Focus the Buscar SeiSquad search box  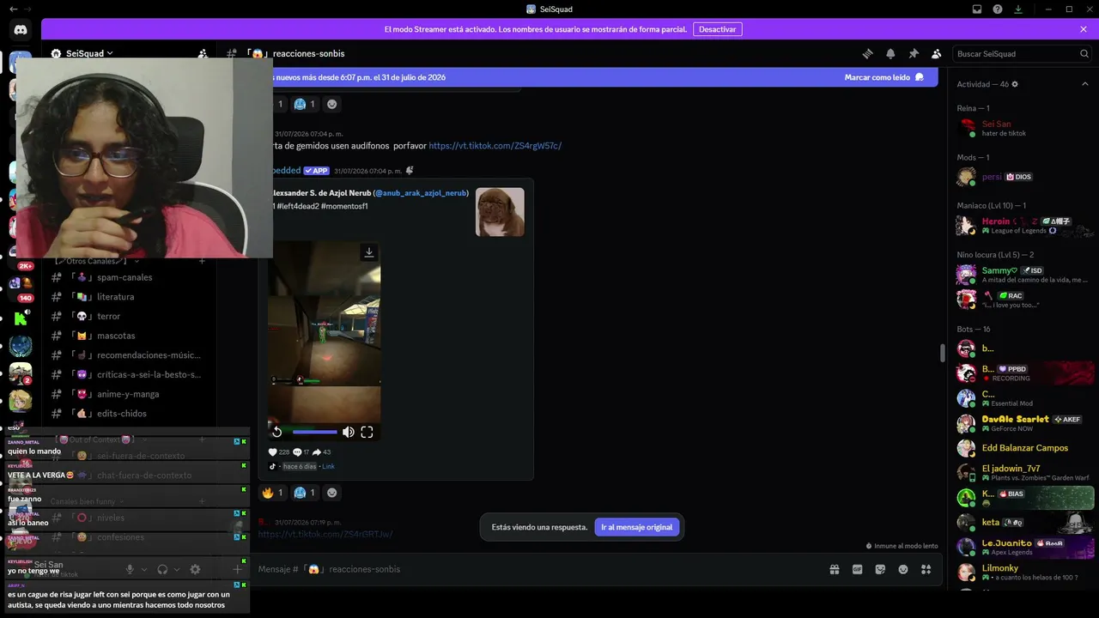[1021, 53]
